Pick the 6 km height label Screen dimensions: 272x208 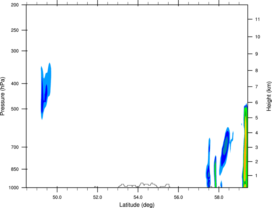(257, 102)
